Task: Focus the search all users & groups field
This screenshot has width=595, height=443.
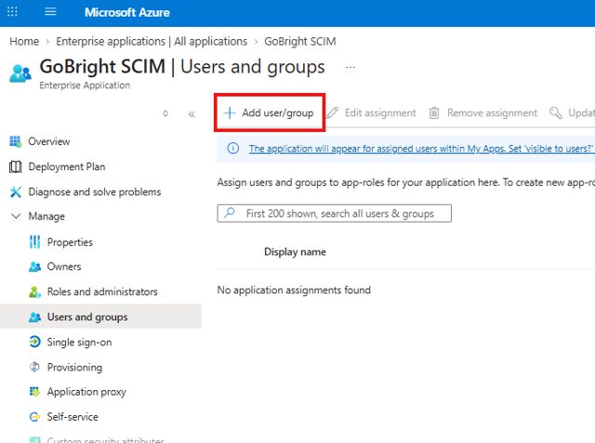Action: [x=335, y=214]
